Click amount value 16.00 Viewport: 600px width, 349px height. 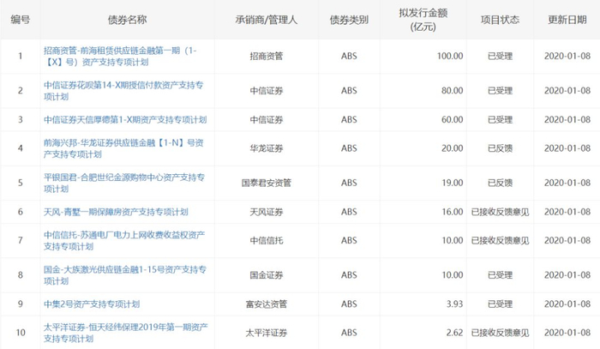[x=453, y=212]
